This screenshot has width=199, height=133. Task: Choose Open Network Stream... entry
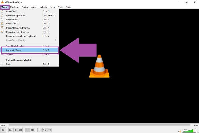click(x=30, y=28)
